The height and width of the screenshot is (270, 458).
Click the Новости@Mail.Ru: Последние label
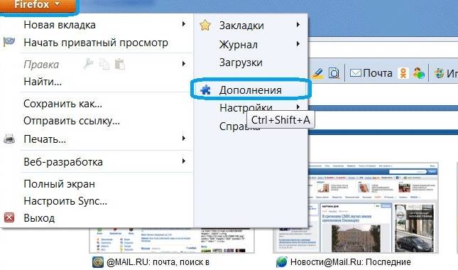pos(351,262)
